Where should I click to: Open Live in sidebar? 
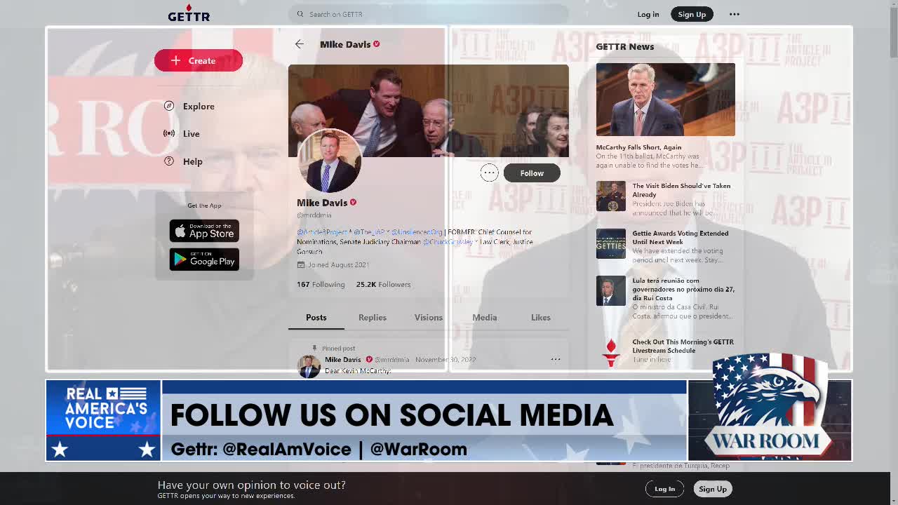[x=191, y=133]
